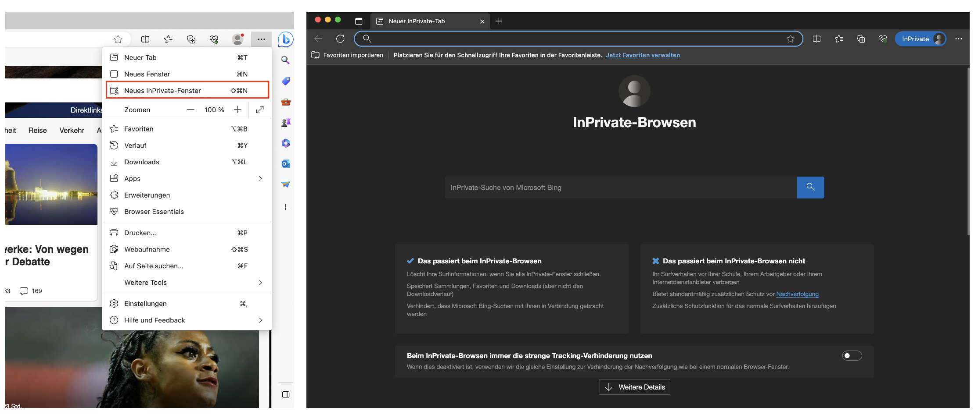The height and width of the screenshot is (418, 978).
Task: Choose Neues InPrivate-Fenster menu entry
Action: coord(187,91)
